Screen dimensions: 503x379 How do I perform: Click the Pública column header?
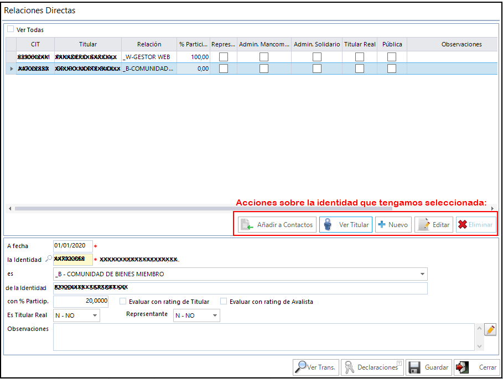[x=392, y=44]
